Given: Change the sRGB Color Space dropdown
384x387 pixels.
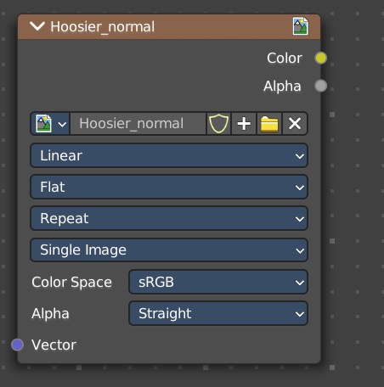Looking at the screenshot, I should (218, 282).
